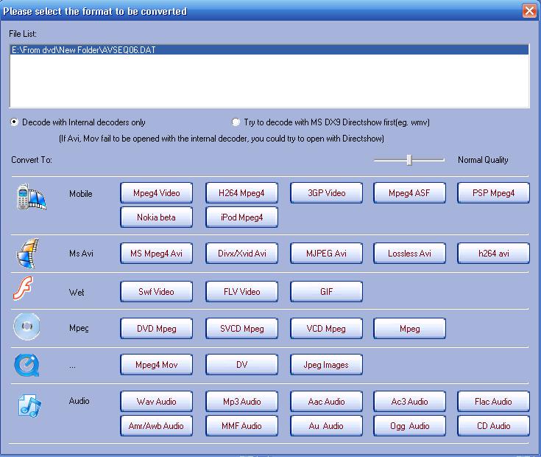This screenshot has width=541, height=457.
Task: Click the Normal Quality label
Action: [483, 160]
